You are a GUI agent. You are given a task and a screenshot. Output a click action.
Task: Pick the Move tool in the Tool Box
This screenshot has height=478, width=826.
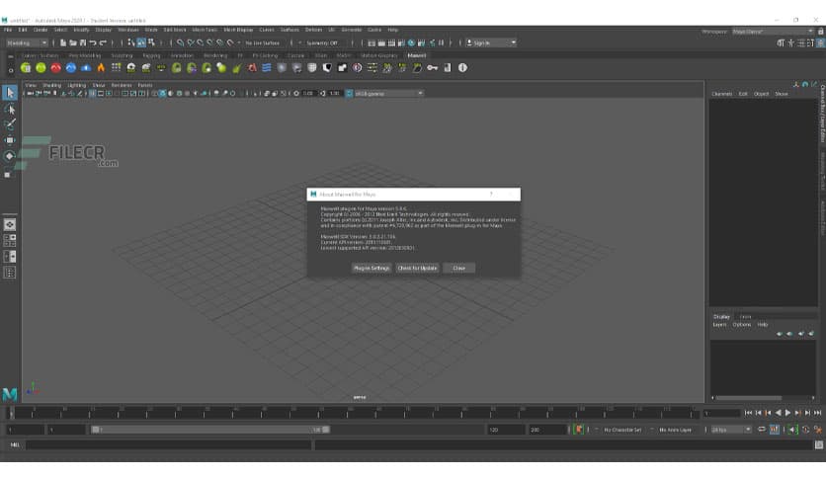[x=10, y=140]
